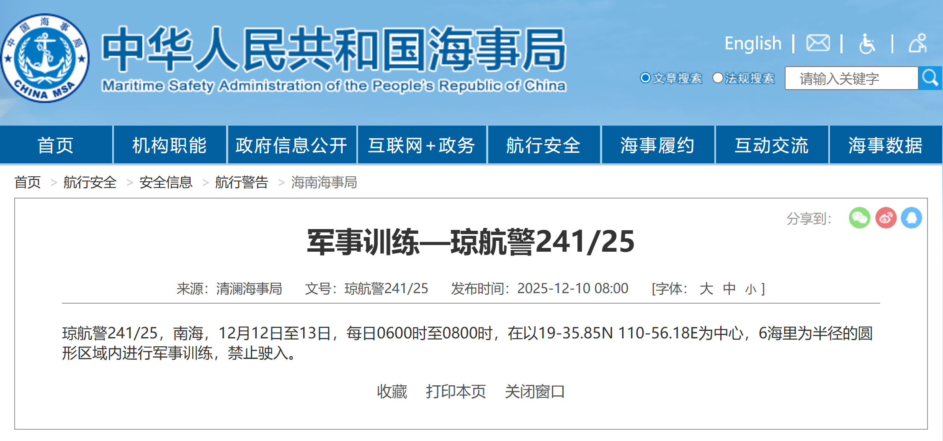943x441 pixels.
Task: Click the accessibility wheelchair icon
Action: pyautogui.click(x=866, y=42)
